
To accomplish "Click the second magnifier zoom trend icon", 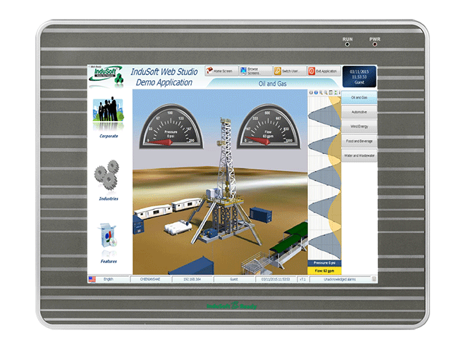I will 326,92.
